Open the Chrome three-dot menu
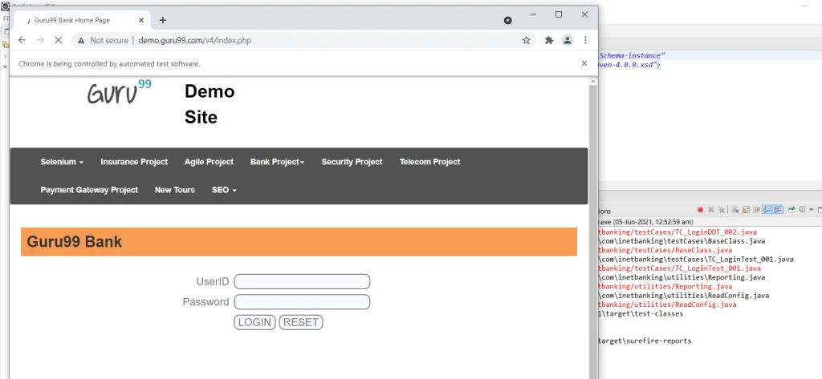822x379 pixels. [585, 40]
